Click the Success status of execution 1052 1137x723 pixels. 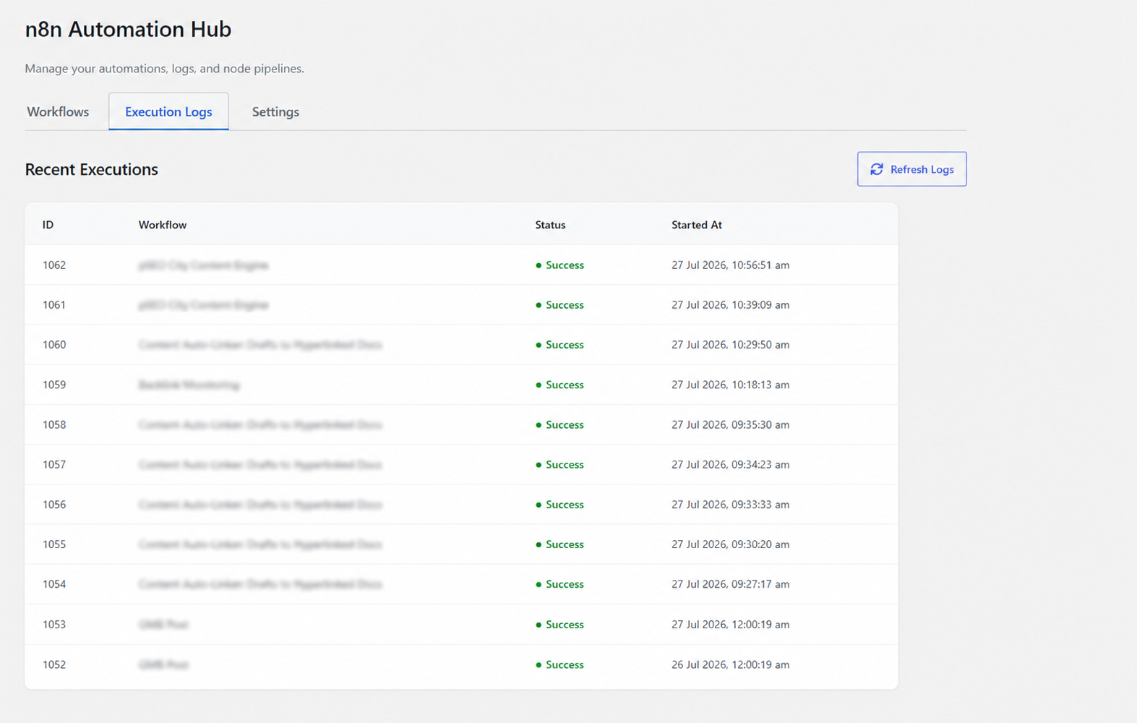[560, 664]
